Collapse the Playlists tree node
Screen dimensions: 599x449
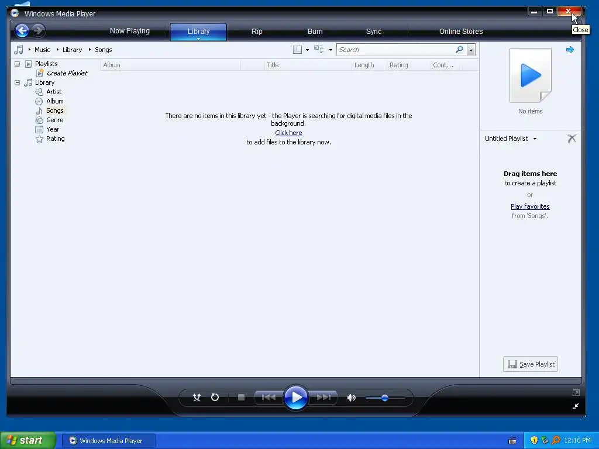17,64
